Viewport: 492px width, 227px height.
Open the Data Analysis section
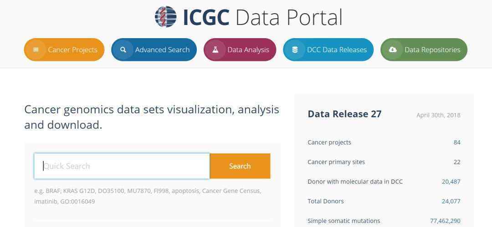point(248,50)
